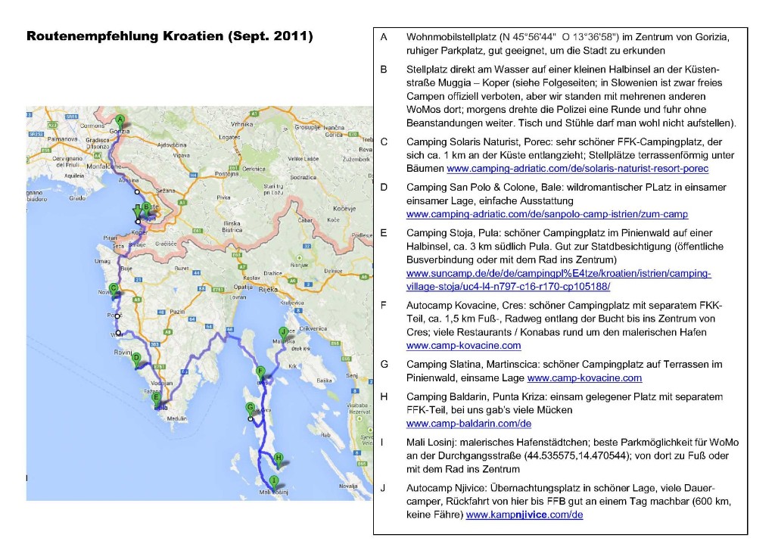
Task: Click the title 'Routenempfehlung Kroatien (Sept. 2011)'
Action: click(170, 36)
